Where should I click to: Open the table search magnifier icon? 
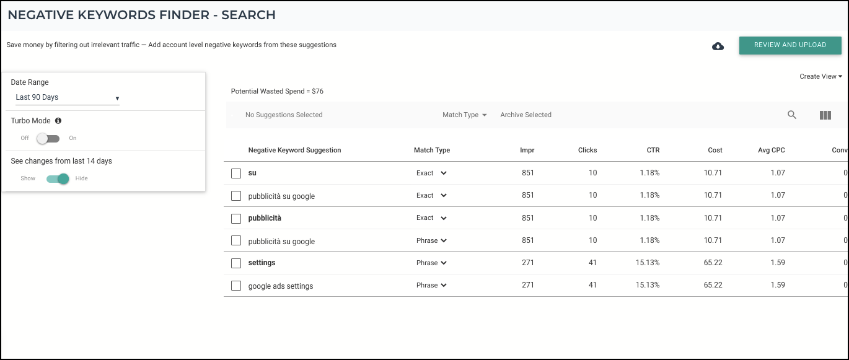pyautogui.click(x=792, y=115)
